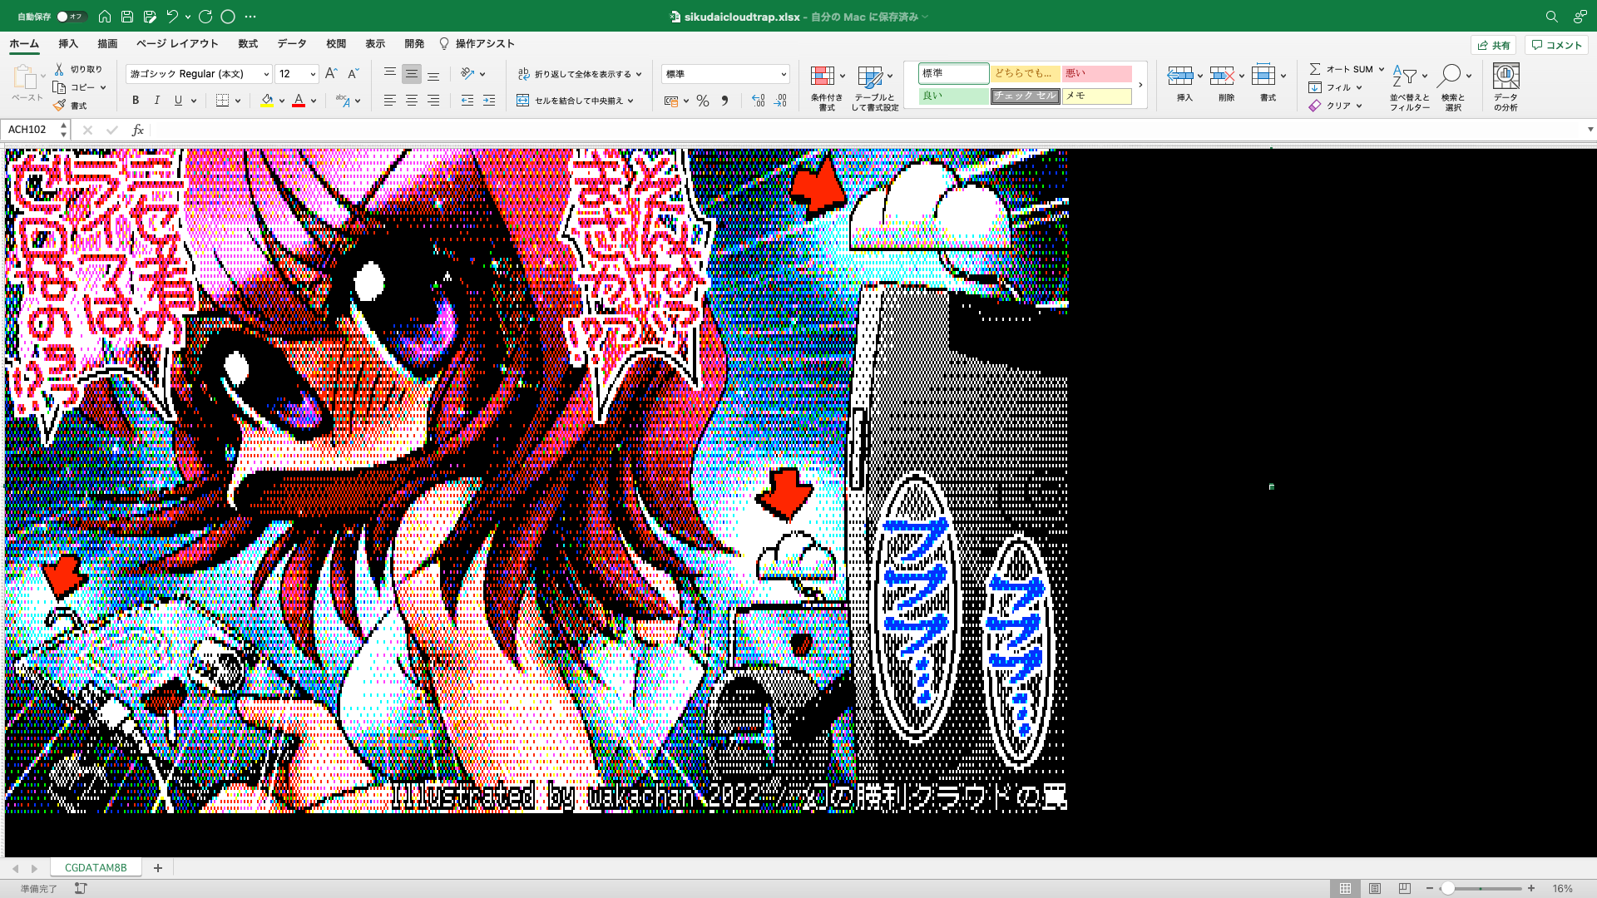Toggle Bold formatting
Screen dimensions: 1597x898
click(x=135, y=101)
